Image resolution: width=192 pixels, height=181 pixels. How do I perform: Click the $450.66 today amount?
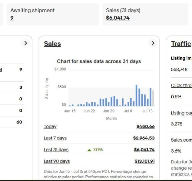pos(146,126)
